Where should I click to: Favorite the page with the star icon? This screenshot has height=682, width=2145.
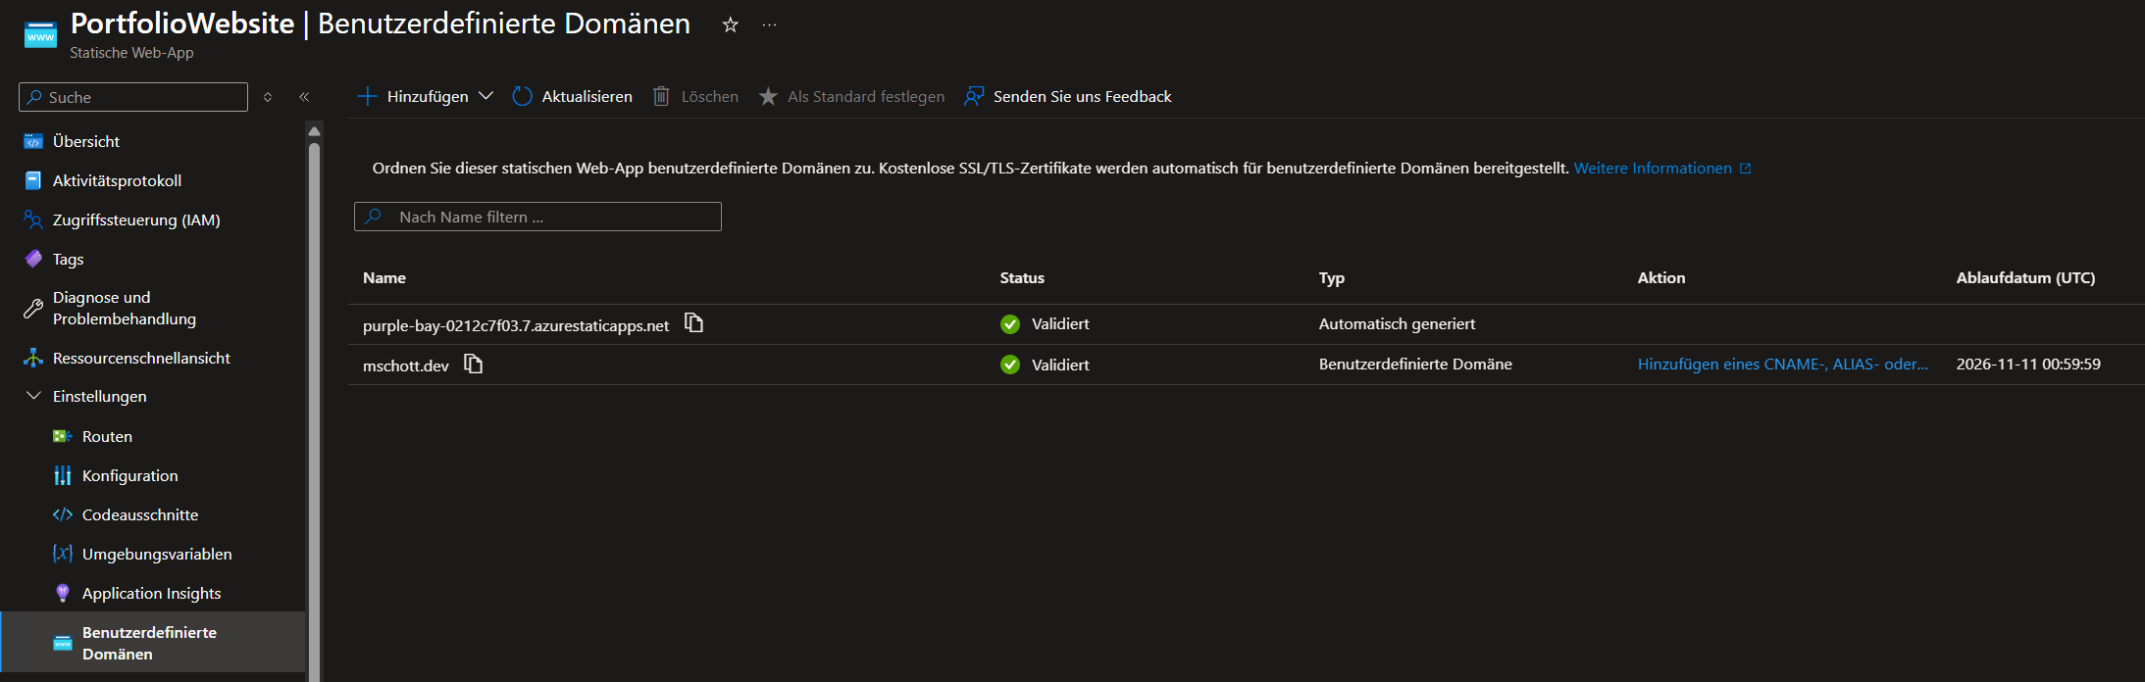(x=730, y=24)
